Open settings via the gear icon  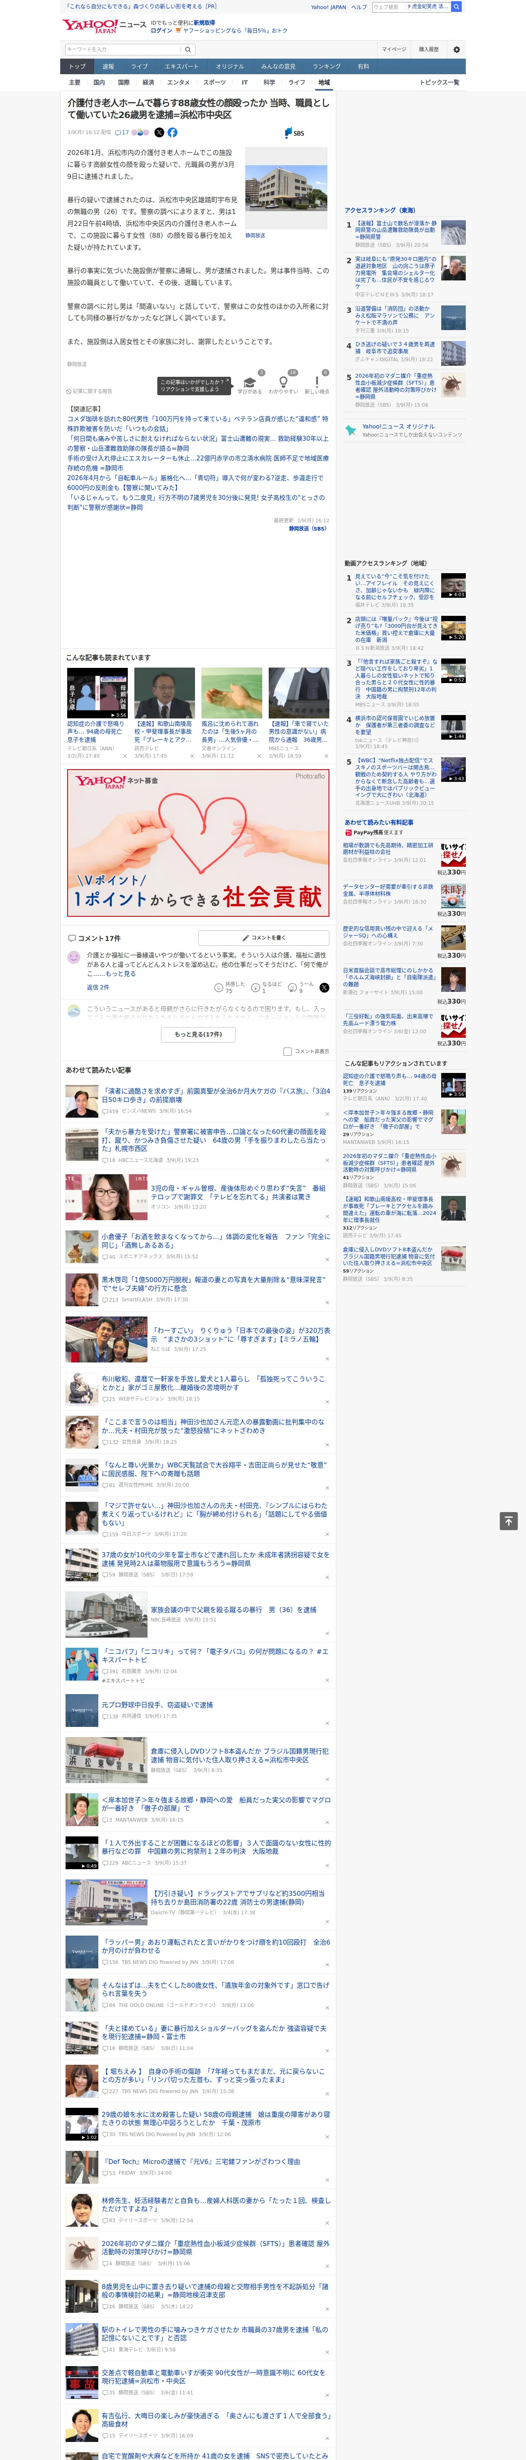[x=456, y=49]
